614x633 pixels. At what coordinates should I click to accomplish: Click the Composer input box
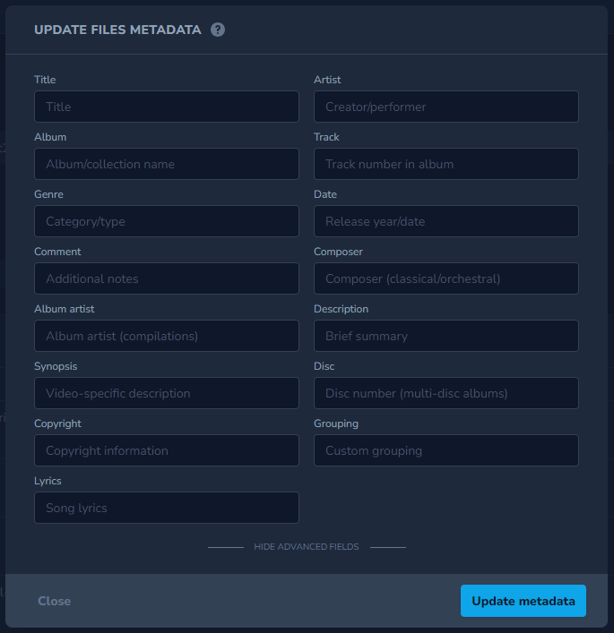[445, 278]
